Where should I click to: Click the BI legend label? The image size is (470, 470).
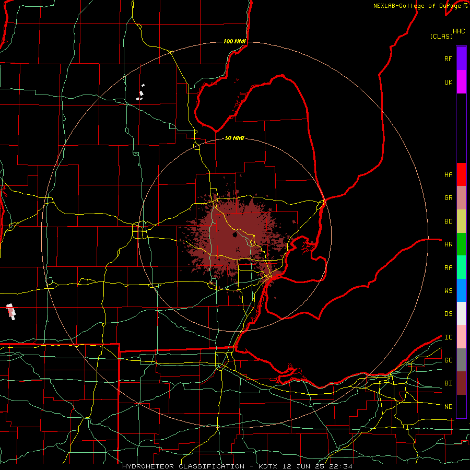click(448, 383)
